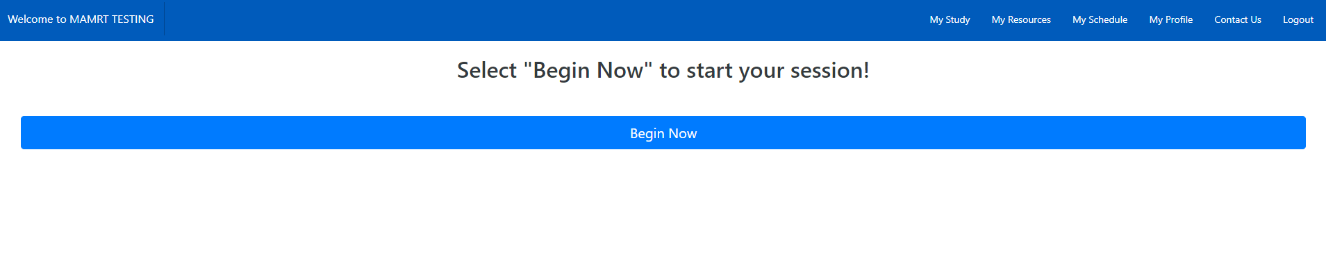The image size is (1326, 277).
Task: Start session with the blue Begin Now bar
Action: pyautogui.click(x=663, y=133)
